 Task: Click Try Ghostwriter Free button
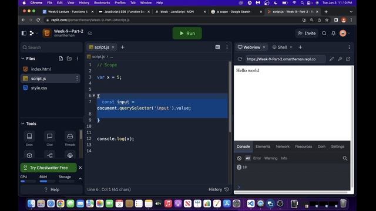[49, 168]
